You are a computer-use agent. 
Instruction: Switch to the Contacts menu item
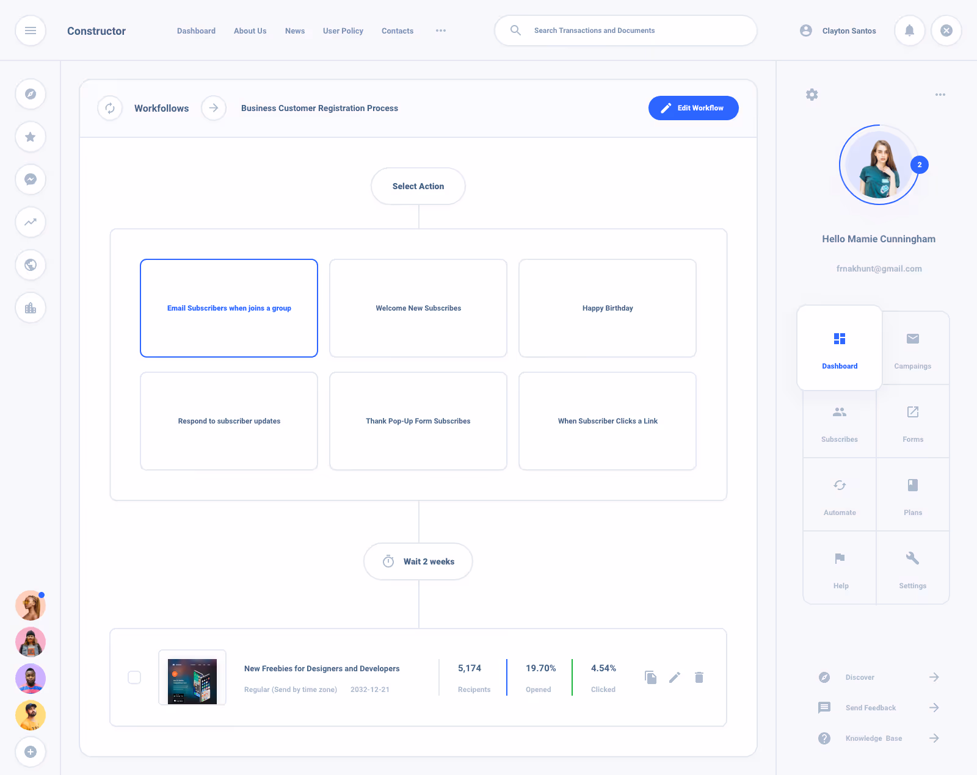[x=397, y=31]
